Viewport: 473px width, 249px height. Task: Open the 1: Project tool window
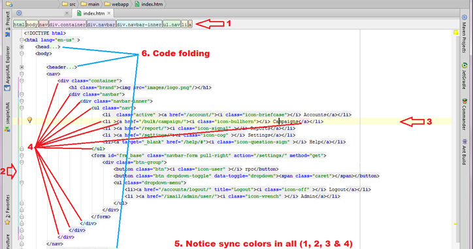click(8, 24)
